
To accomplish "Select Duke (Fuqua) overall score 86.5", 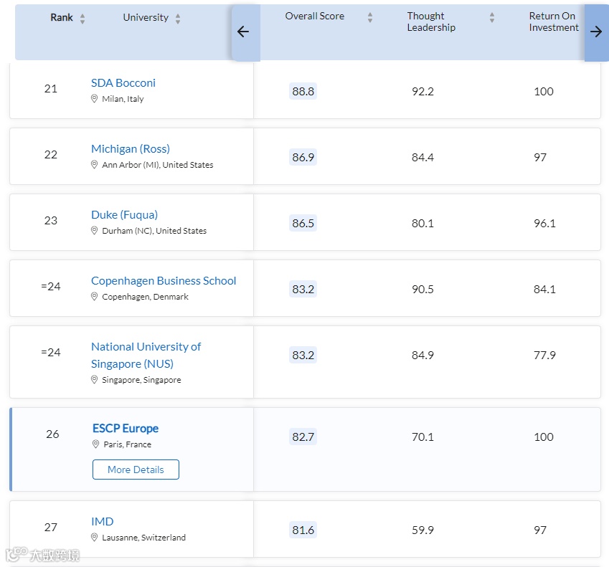I will (x=303, y=223).
